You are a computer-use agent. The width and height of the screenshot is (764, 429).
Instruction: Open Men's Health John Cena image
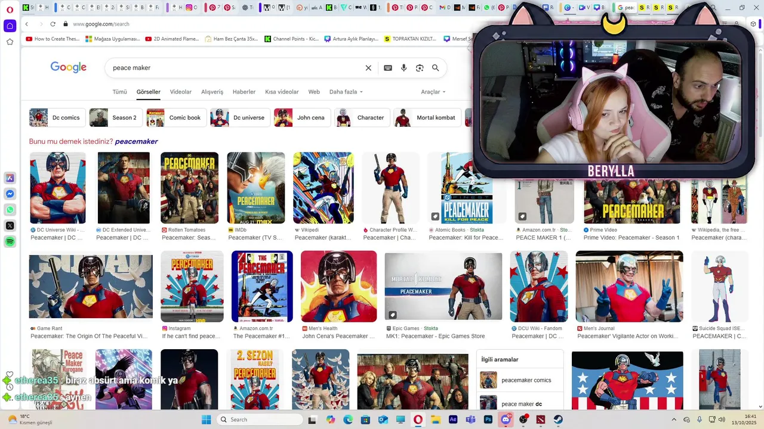339,287
